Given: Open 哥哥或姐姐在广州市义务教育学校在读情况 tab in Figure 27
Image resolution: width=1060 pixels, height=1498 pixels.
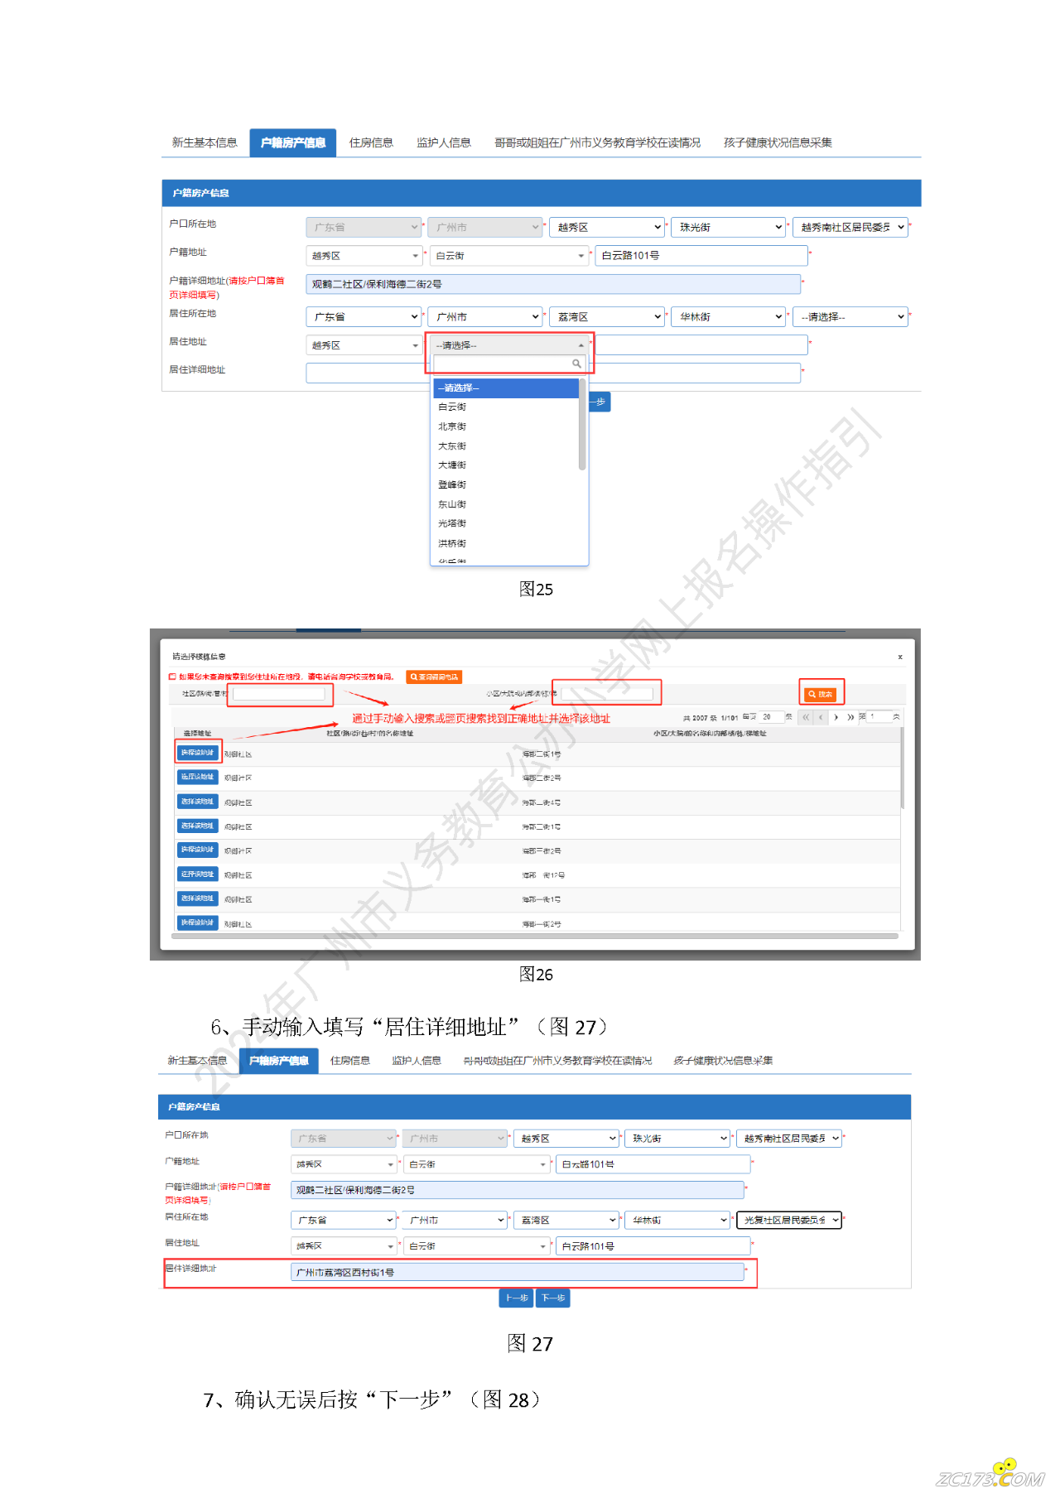Looking at the screenshot, I should pos(557,1061).
